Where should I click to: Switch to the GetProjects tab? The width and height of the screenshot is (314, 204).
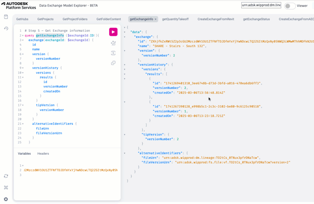pyautogui.click(x=45, y=19)
